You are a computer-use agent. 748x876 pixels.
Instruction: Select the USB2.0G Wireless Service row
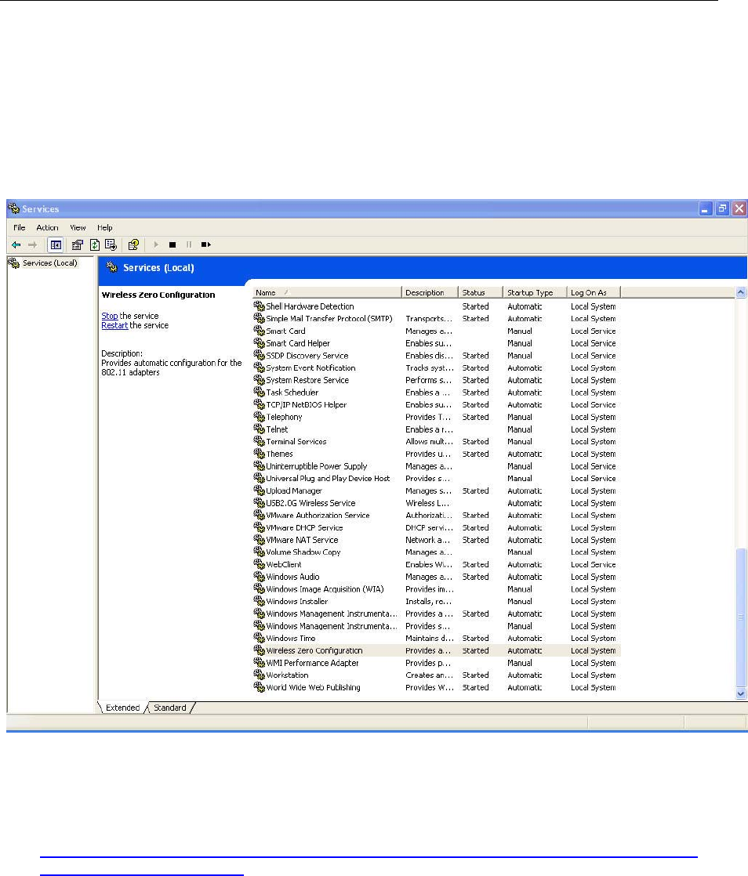coord(437,503)
